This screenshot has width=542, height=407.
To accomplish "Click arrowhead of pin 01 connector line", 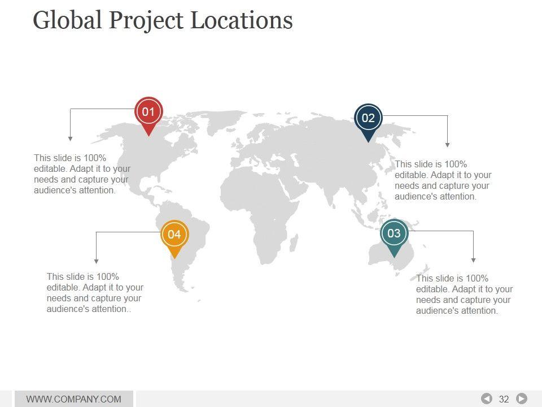I will (x=70, y=138).
